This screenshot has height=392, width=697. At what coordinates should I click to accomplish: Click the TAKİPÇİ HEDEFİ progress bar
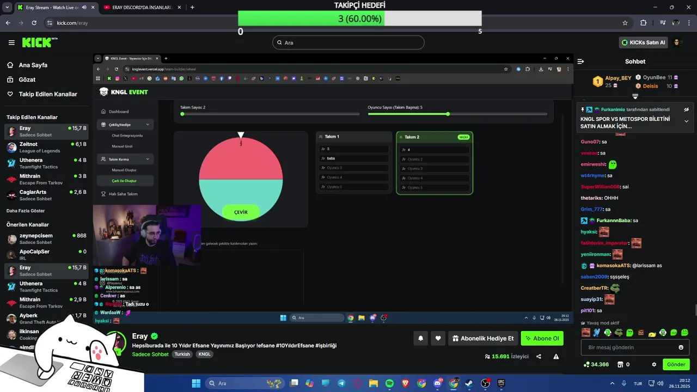(360, 19)
